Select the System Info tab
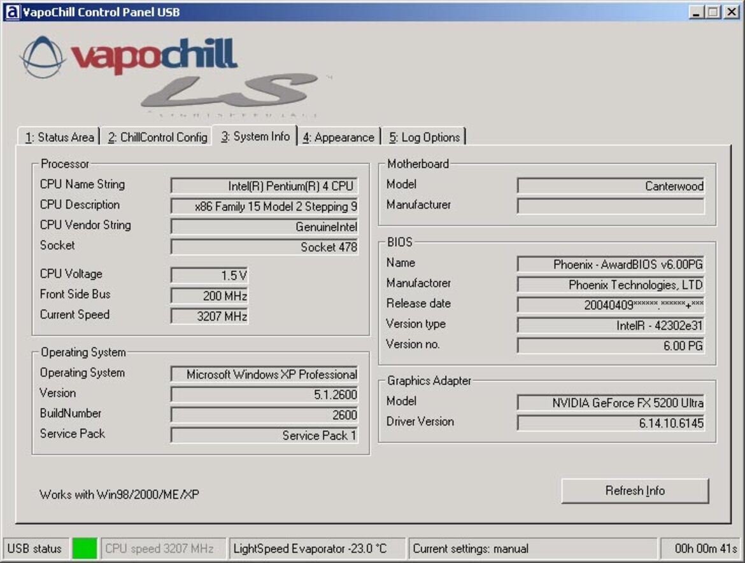The width and height of the screenshot is (745, 563). (x=255, y=136)
